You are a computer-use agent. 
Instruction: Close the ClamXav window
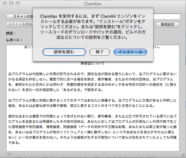(x=5, y=4)
